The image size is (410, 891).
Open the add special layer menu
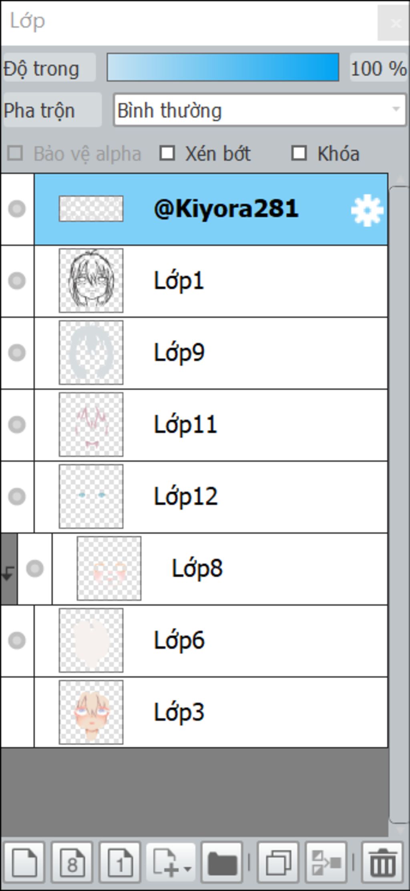tap(171, 862)
